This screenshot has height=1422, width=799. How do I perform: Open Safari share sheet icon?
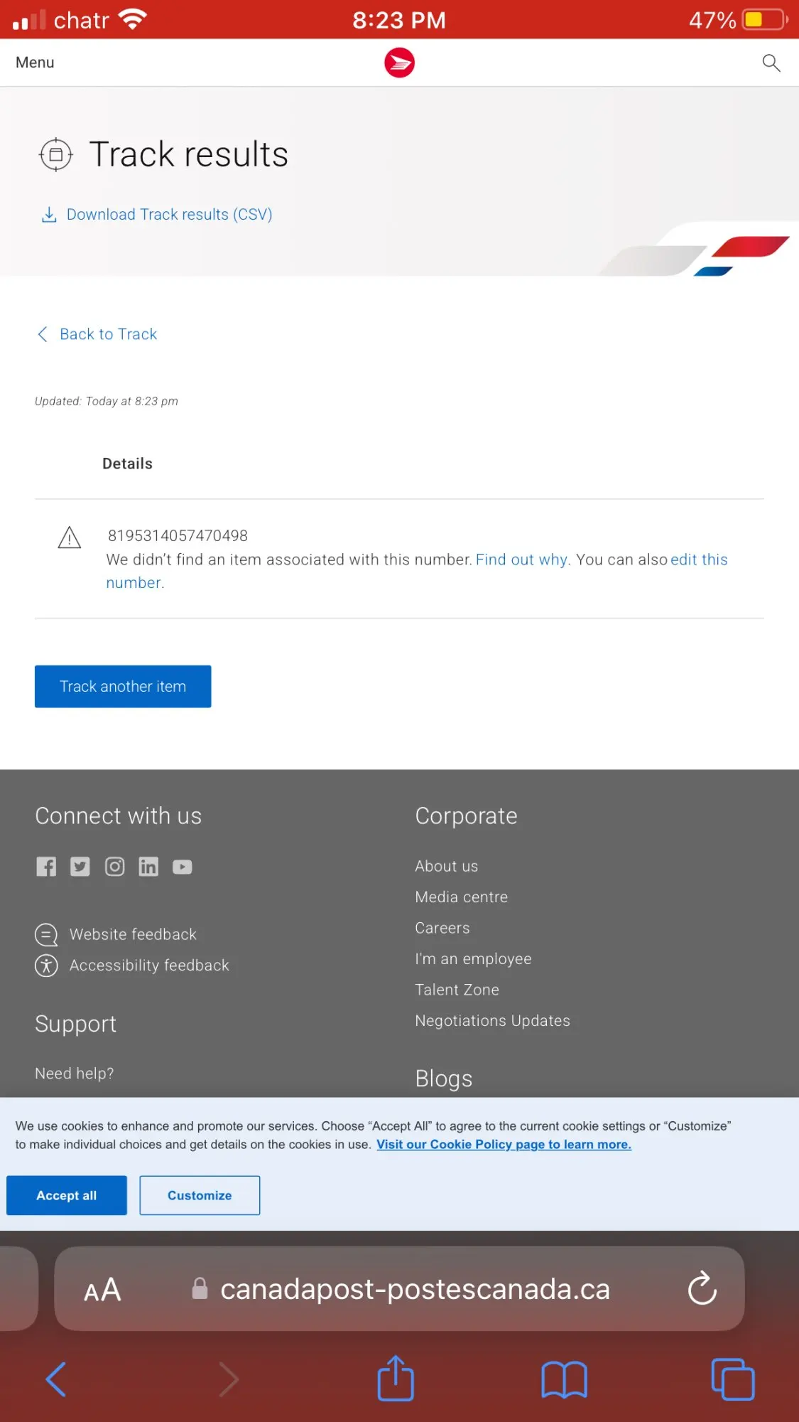pyautogui.click(x=396, y=1379)
